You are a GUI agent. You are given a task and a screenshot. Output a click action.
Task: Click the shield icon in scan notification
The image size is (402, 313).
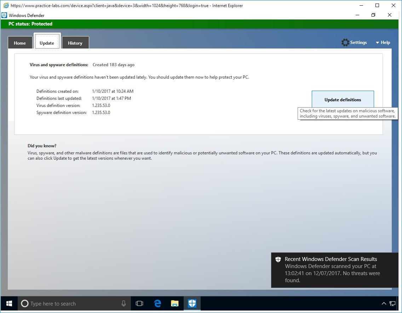[x=278, y=259]
